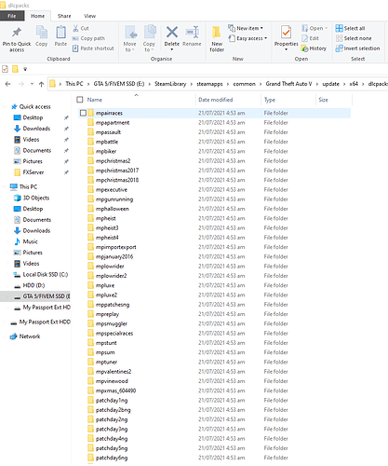The height and width of the screenshot is (466, 388).
Task: Expand breadcrumb arrow after steamapps
Action: [x=228, y=84]
